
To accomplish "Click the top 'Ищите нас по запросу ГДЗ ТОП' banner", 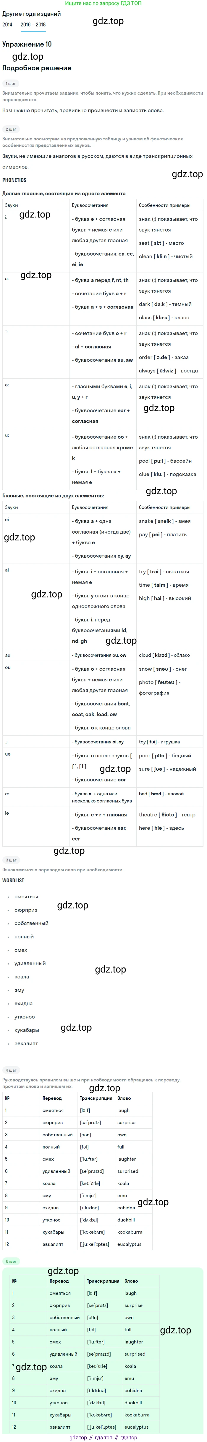I will click(103, 3).
